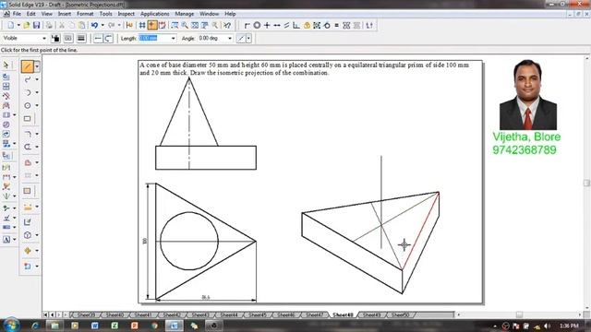Open the File menu
591x332 pixels.
click(17, 14)
